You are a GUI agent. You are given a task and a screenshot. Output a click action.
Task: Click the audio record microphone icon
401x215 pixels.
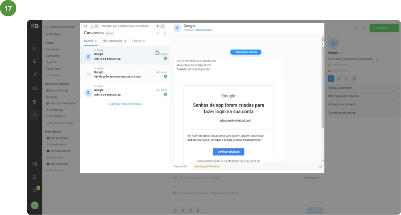190,210
